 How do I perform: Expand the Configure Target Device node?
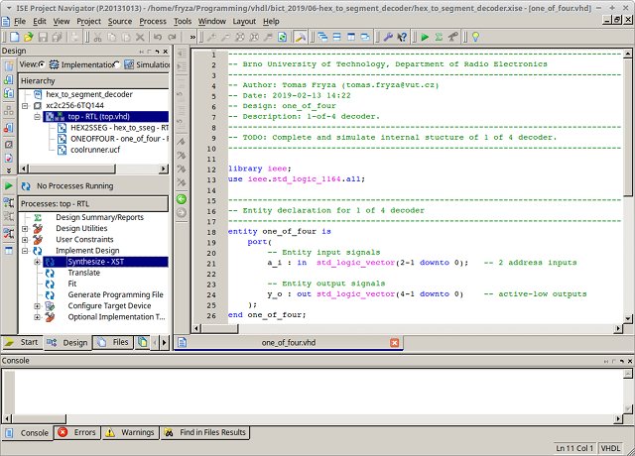pyautogui.click(x=37, y=306)
